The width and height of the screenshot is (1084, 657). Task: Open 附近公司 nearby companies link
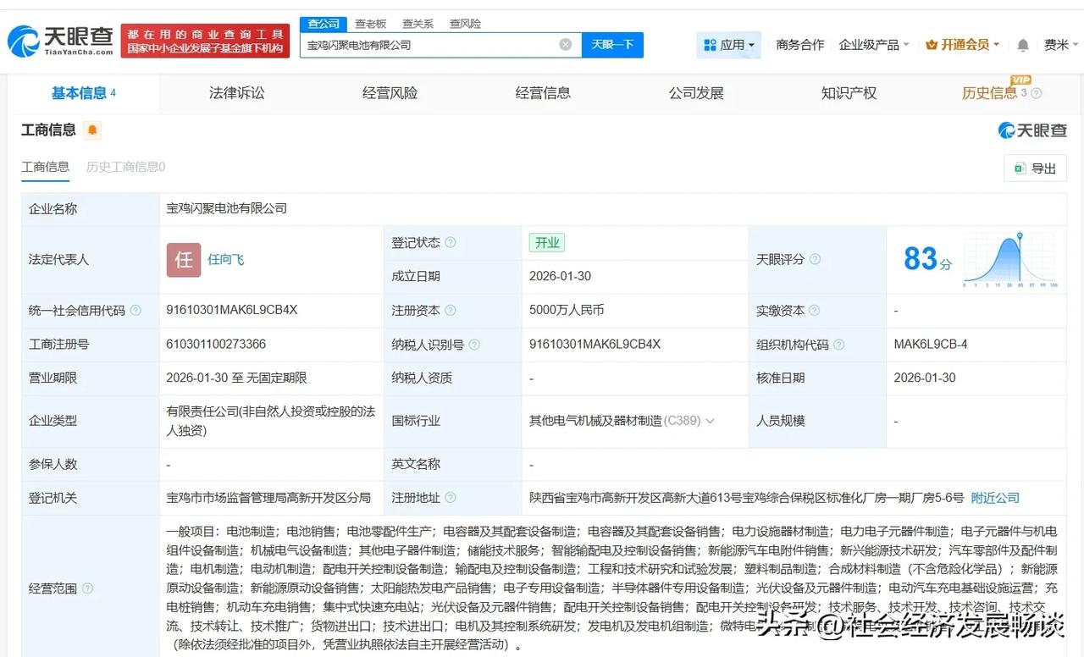click(995, 498)
